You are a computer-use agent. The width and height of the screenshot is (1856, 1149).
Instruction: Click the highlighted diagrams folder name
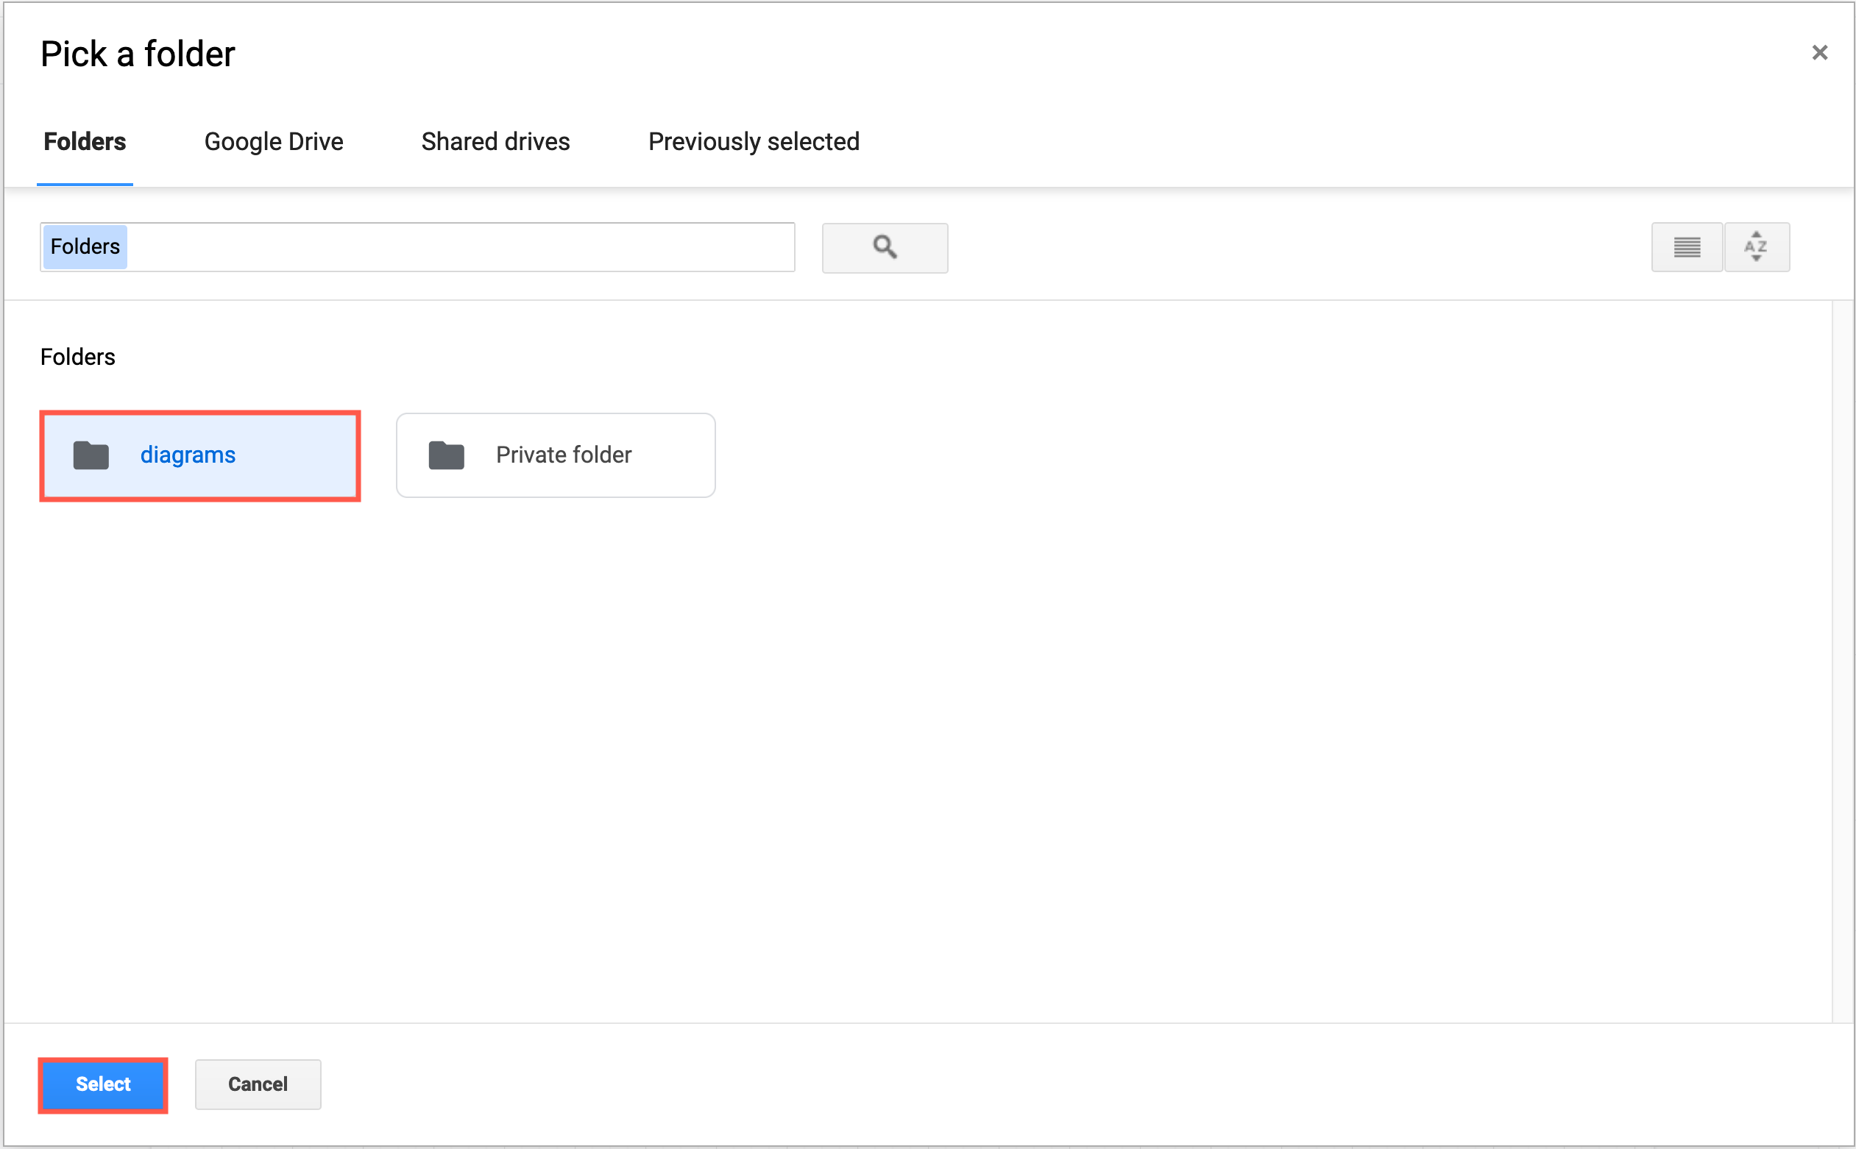[188, 455]
